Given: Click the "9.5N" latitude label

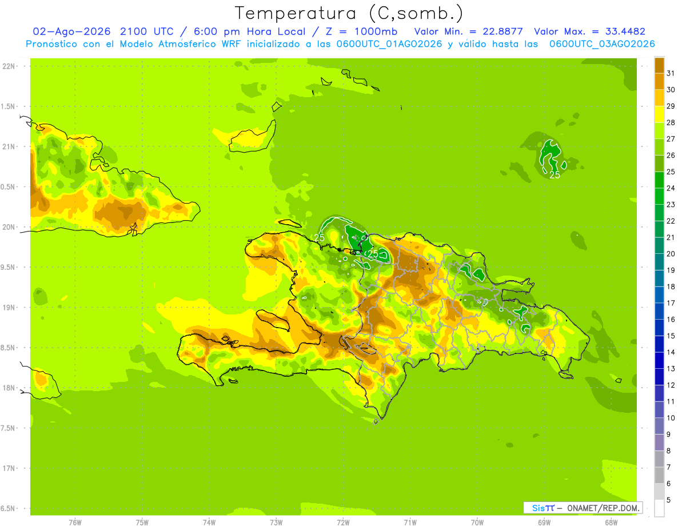Looking at the screenshot, I should click(8, 267).
